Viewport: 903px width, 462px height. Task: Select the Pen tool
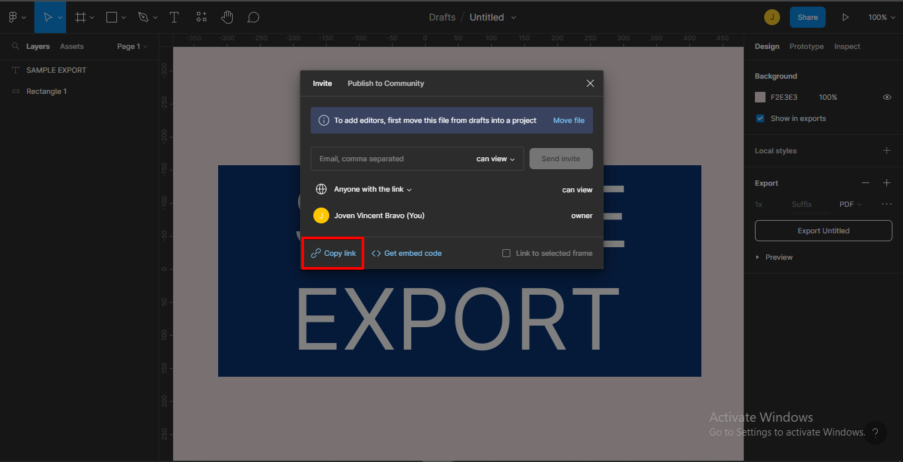143,17
